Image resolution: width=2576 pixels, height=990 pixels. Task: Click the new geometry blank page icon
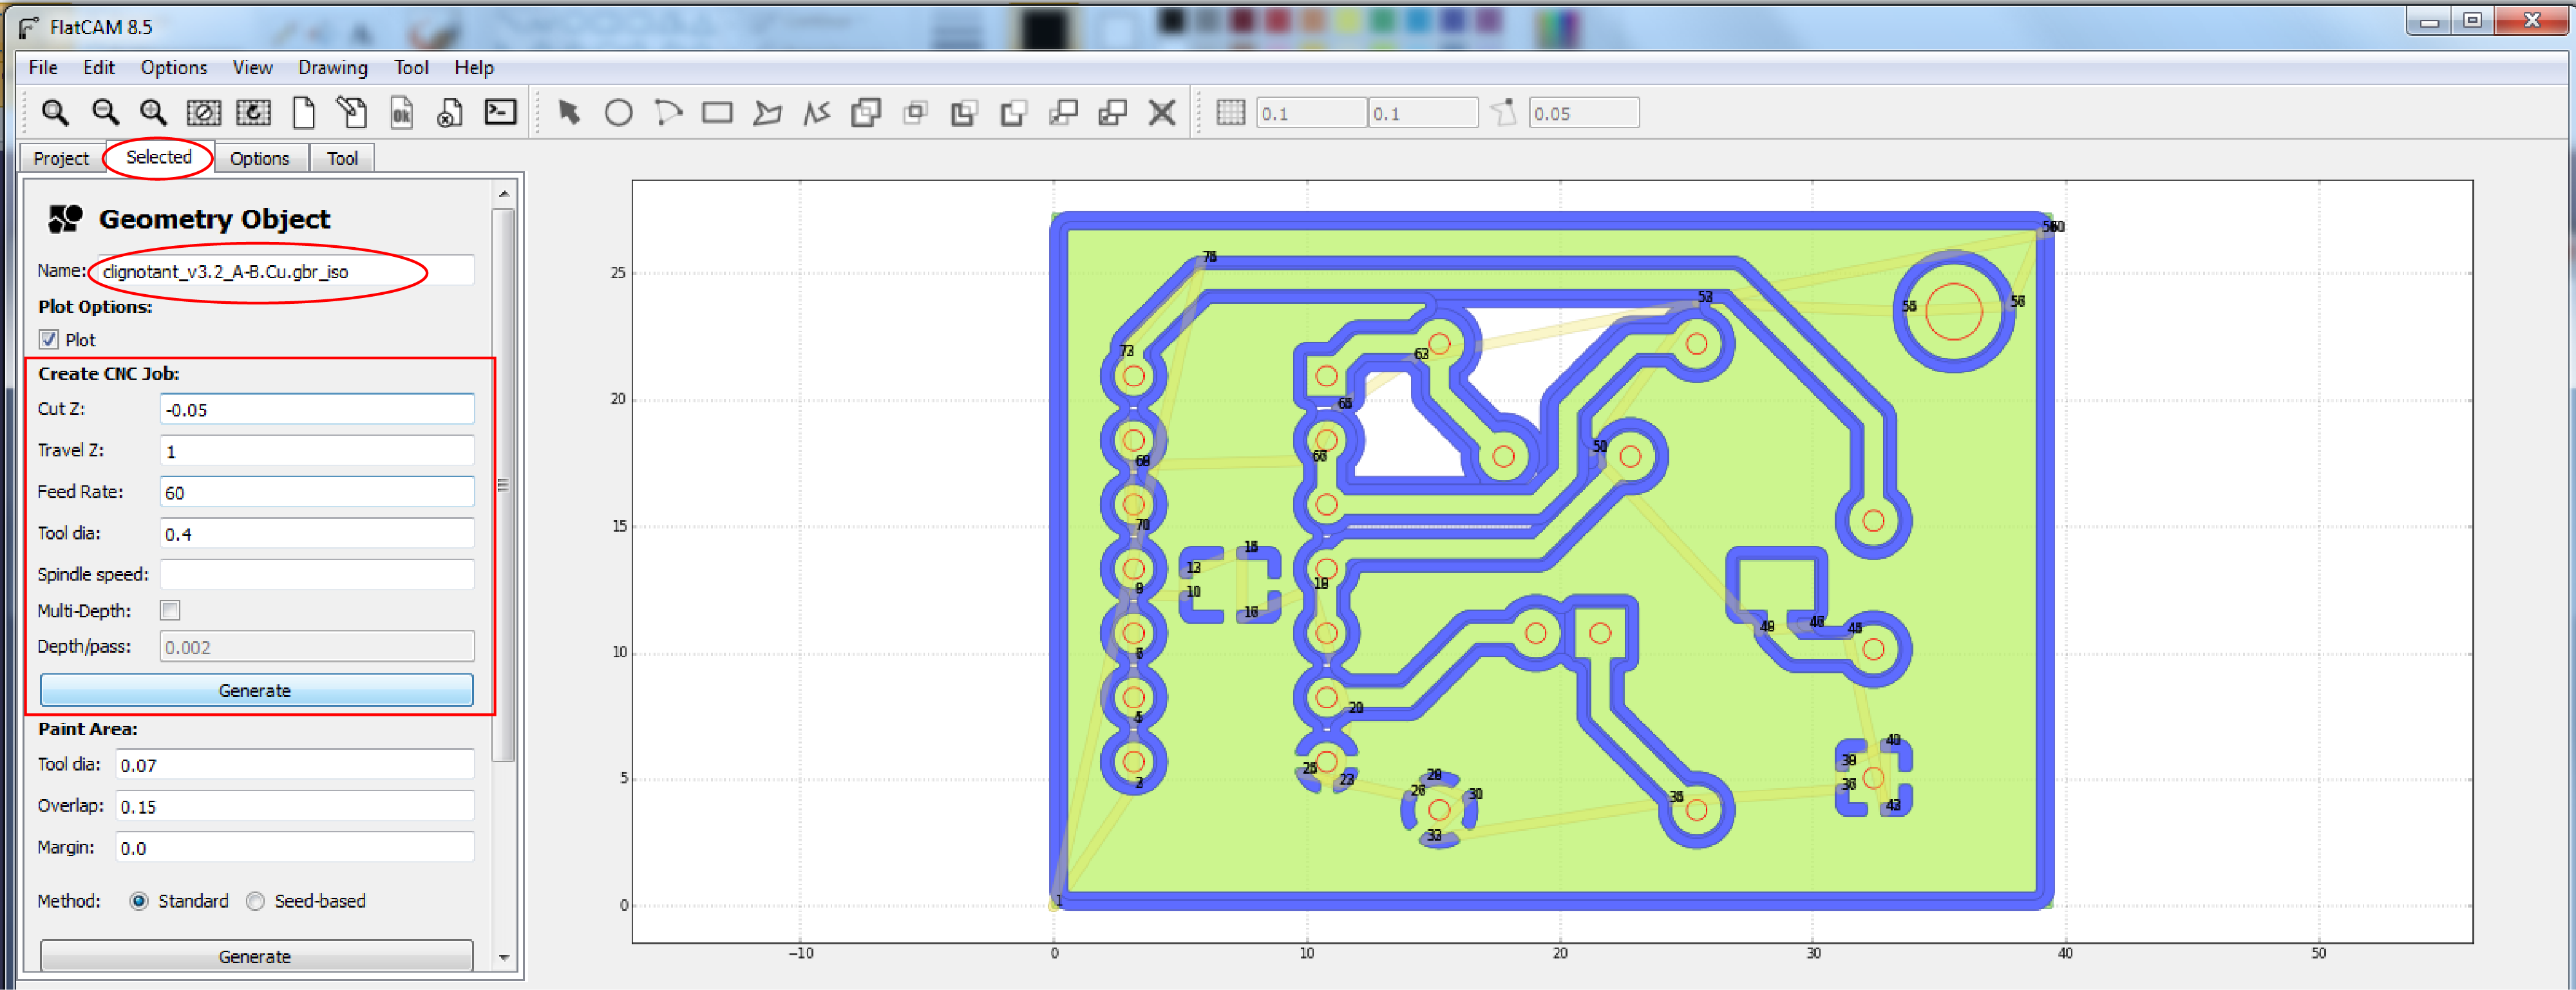[303, 113]
